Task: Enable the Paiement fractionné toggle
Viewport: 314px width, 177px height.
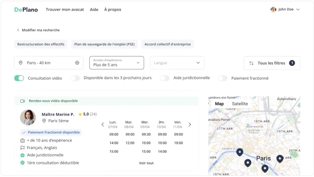Action: [223, 78]
